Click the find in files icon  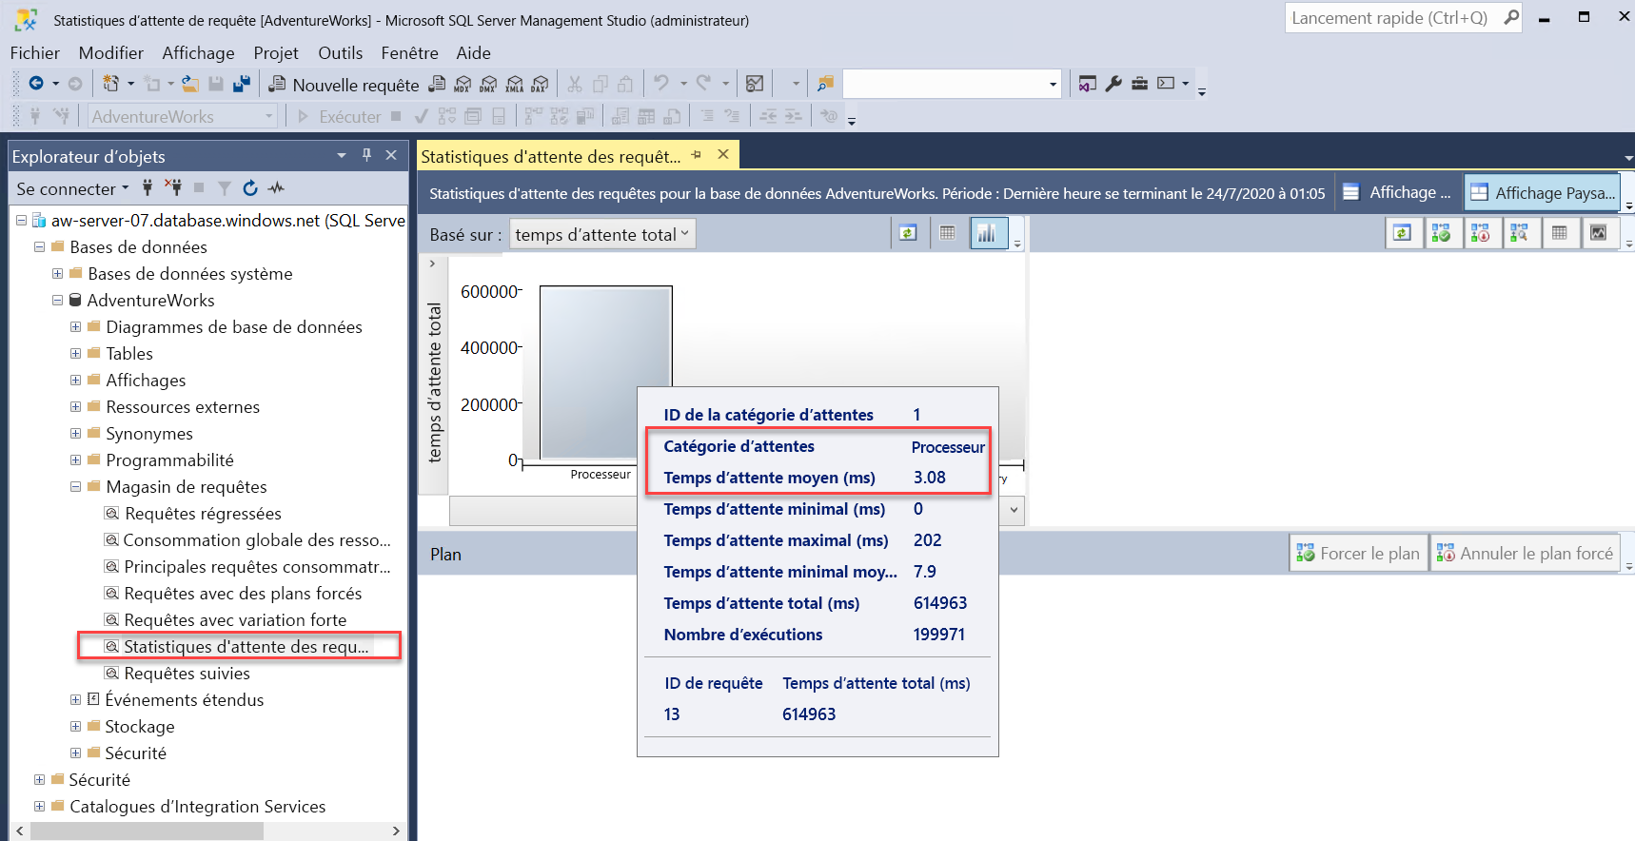(x=825, y=84)
